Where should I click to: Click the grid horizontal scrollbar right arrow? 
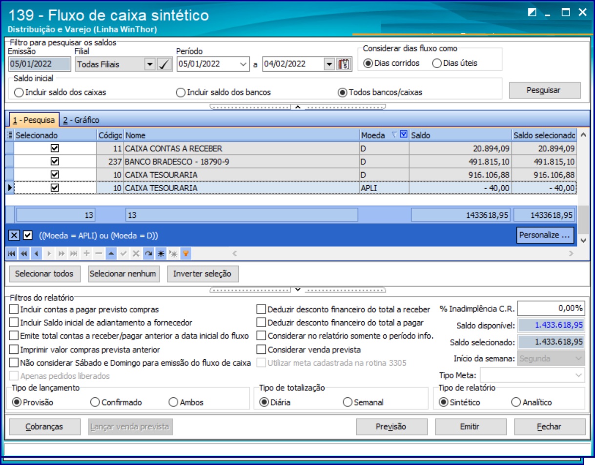[571, 253]
